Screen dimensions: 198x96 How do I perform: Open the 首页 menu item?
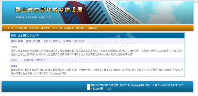(x=10, y=28)
